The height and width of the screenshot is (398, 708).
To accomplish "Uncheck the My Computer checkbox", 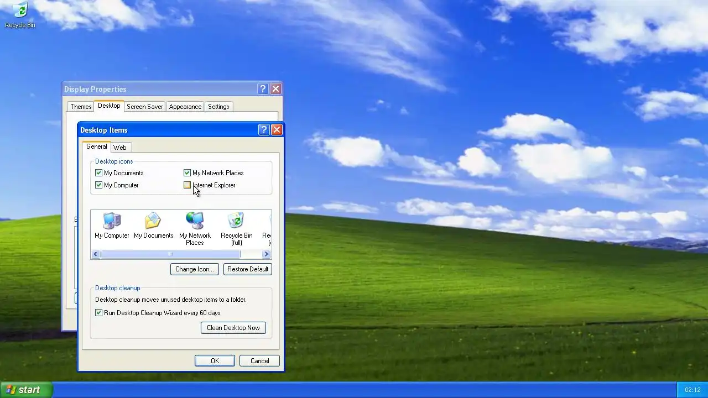I will click(99, 185).
